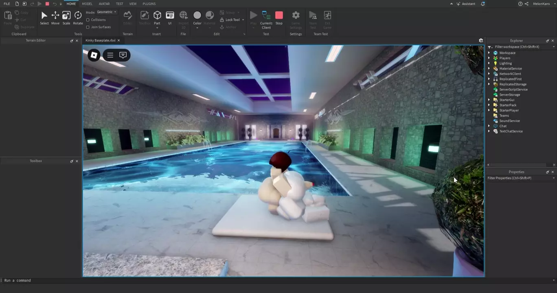Open the PLUGINS ribbon tab
The height and width of the screenshot is (293, 557).
click(149, 4)
